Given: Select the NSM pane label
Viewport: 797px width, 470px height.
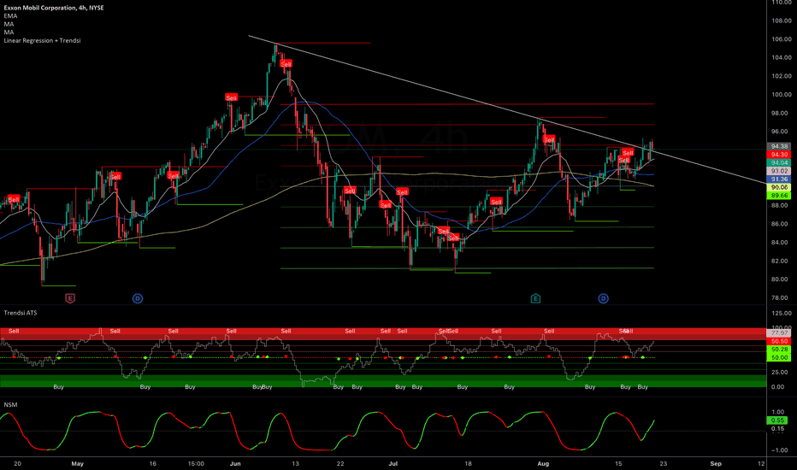Looking at the screenshot, I should 10,405.
